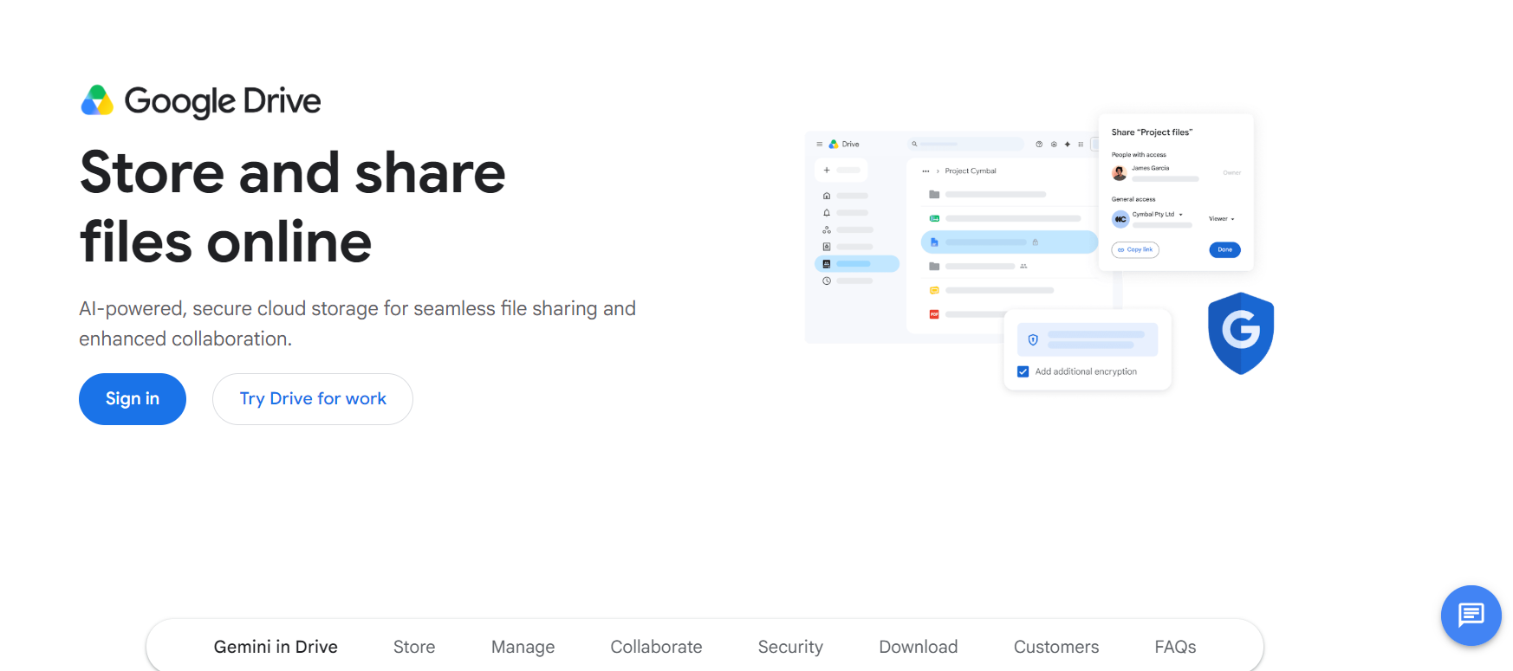Click People with access label

tap(1139, 155)
